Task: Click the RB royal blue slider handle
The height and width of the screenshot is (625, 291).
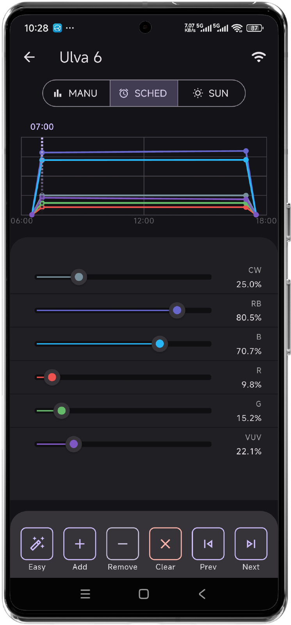Action: (177, 311)
